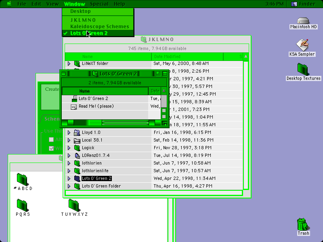Click the LiNeXT folder icon
The height and width of the screenshot is (242, 323).
(77, 64)
